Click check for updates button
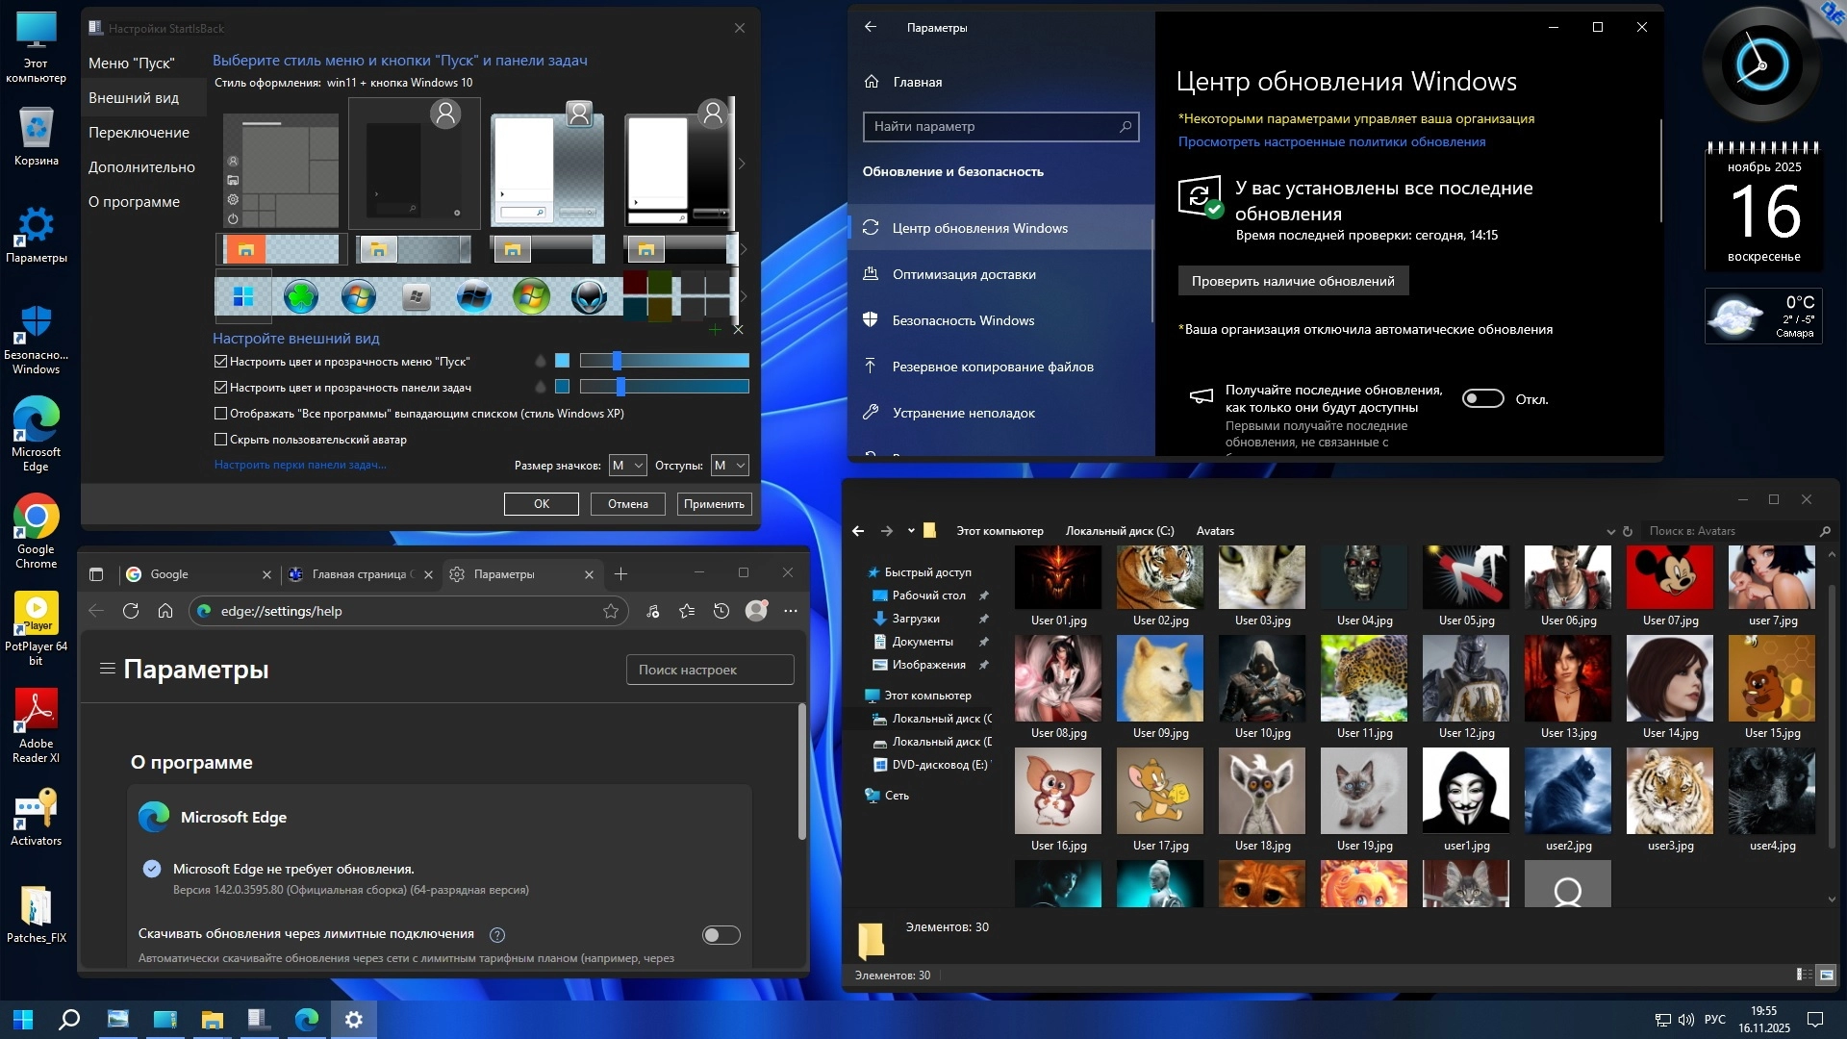 point(1292,281)
